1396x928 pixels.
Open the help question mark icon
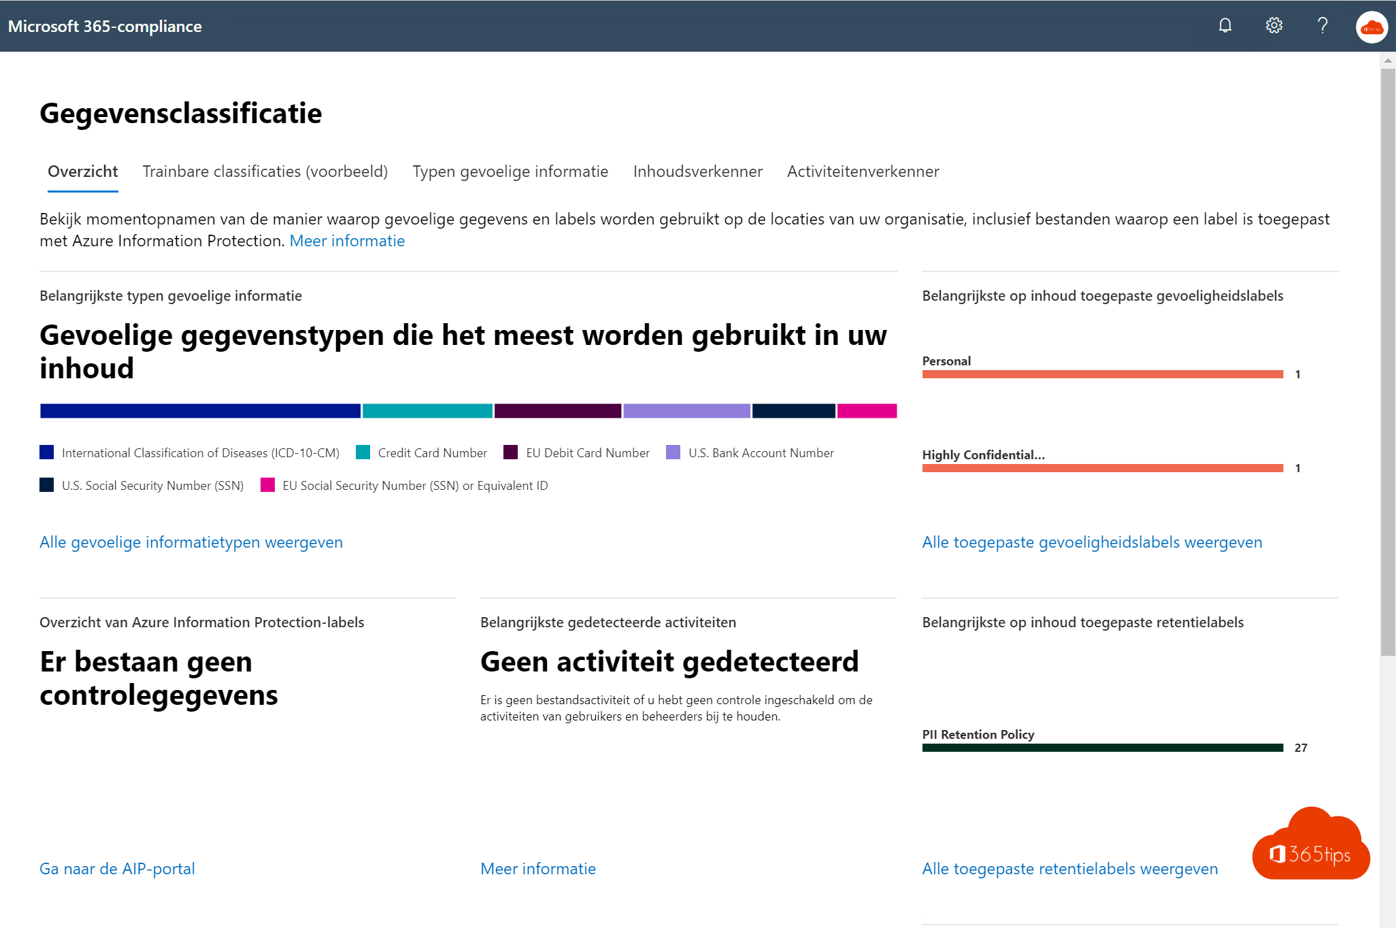pyautogui.click(x=1323, y=26)
